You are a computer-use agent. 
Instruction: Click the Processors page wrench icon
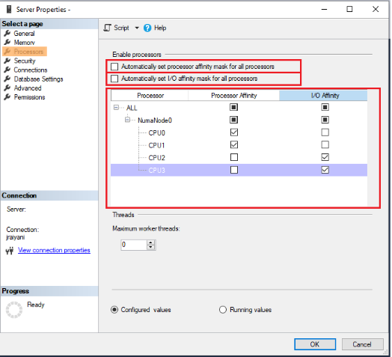pos(7,52)
